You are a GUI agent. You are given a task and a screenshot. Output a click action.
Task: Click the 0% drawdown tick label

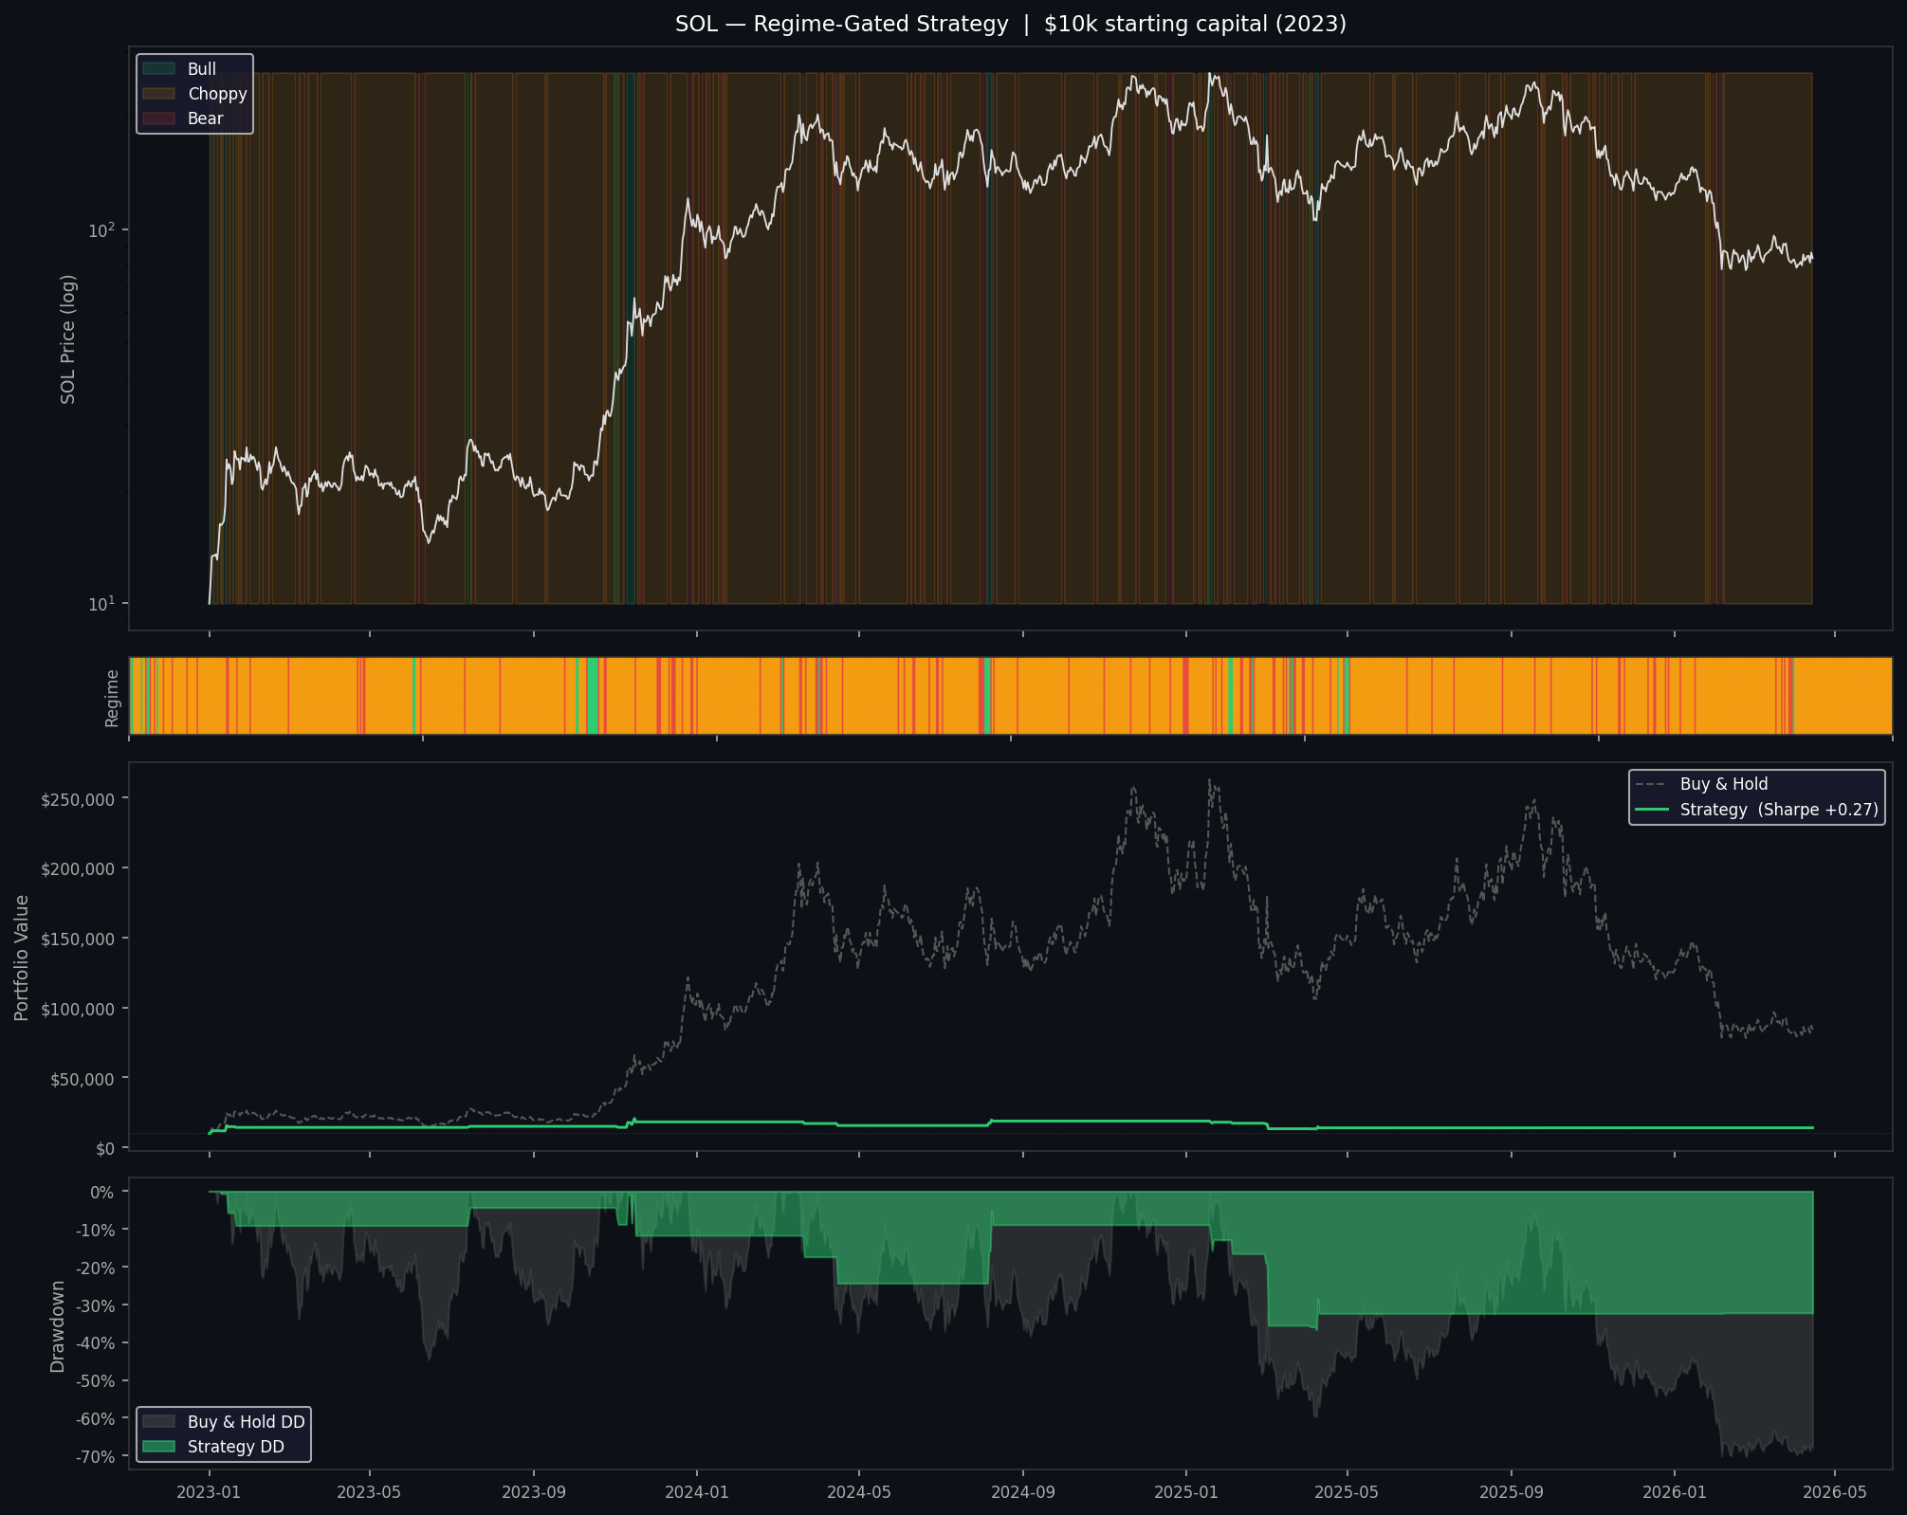[x=102, y=1192]
